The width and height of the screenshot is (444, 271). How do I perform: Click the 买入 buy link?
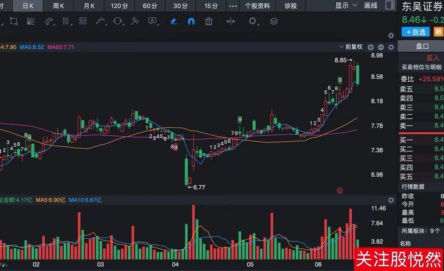pyautogui.click(x=433, y=58)
